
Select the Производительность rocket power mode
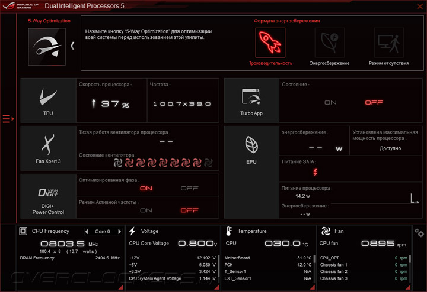click(270, 43)
